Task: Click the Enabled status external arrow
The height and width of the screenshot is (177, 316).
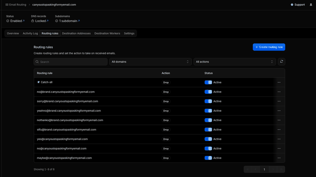Action: coord(23,21)
